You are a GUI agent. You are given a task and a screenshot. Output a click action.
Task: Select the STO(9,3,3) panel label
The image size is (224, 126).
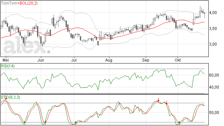coord(10,97)
